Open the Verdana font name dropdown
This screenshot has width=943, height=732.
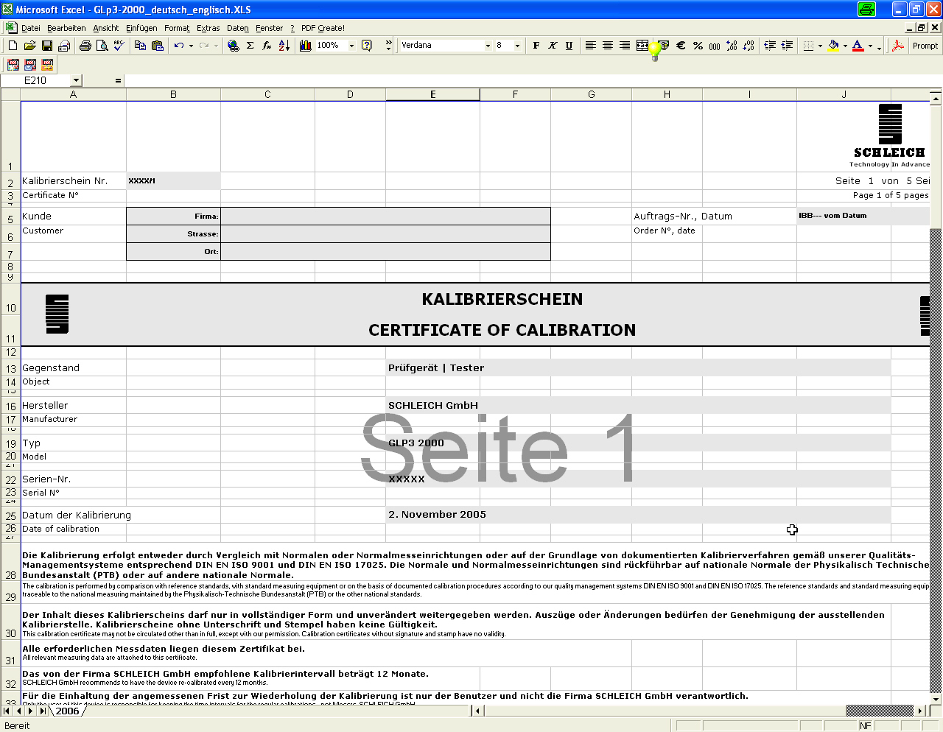click(488, 46)
